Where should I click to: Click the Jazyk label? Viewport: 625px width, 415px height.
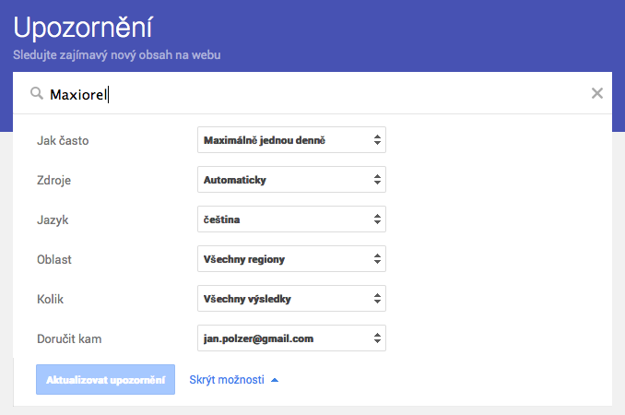pos(53,220)
